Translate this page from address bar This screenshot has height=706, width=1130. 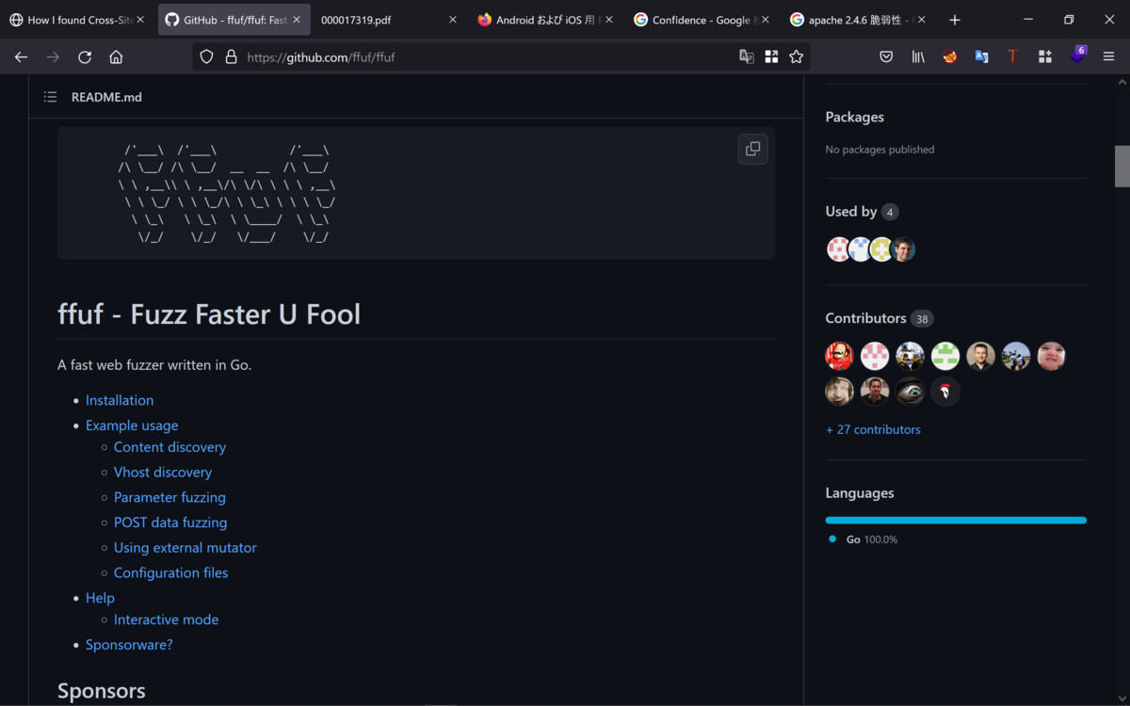pos(747,56)
